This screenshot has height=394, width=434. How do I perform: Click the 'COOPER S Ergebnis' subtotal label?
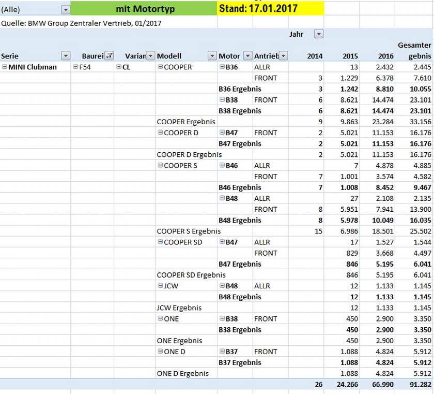tap(189, 231)
